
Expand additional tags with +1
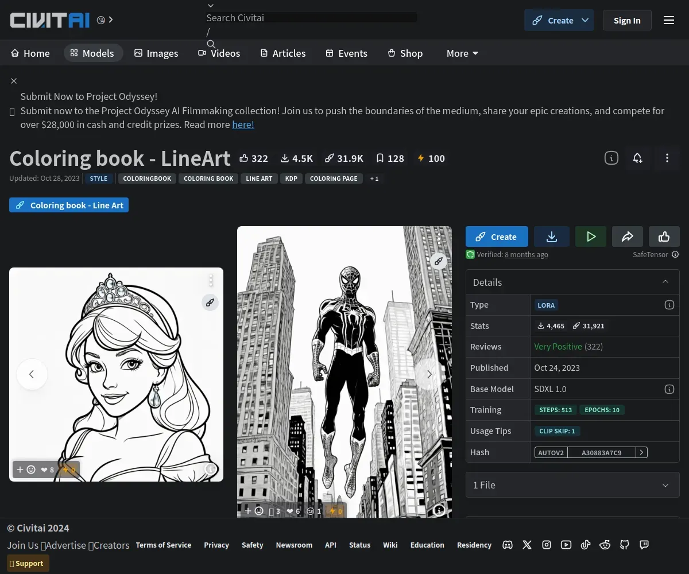[374, 179]
